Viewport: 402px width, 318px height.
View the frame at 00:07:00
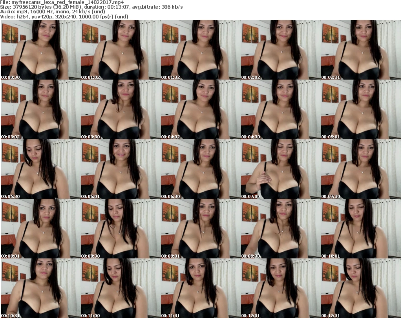(281, 169)
